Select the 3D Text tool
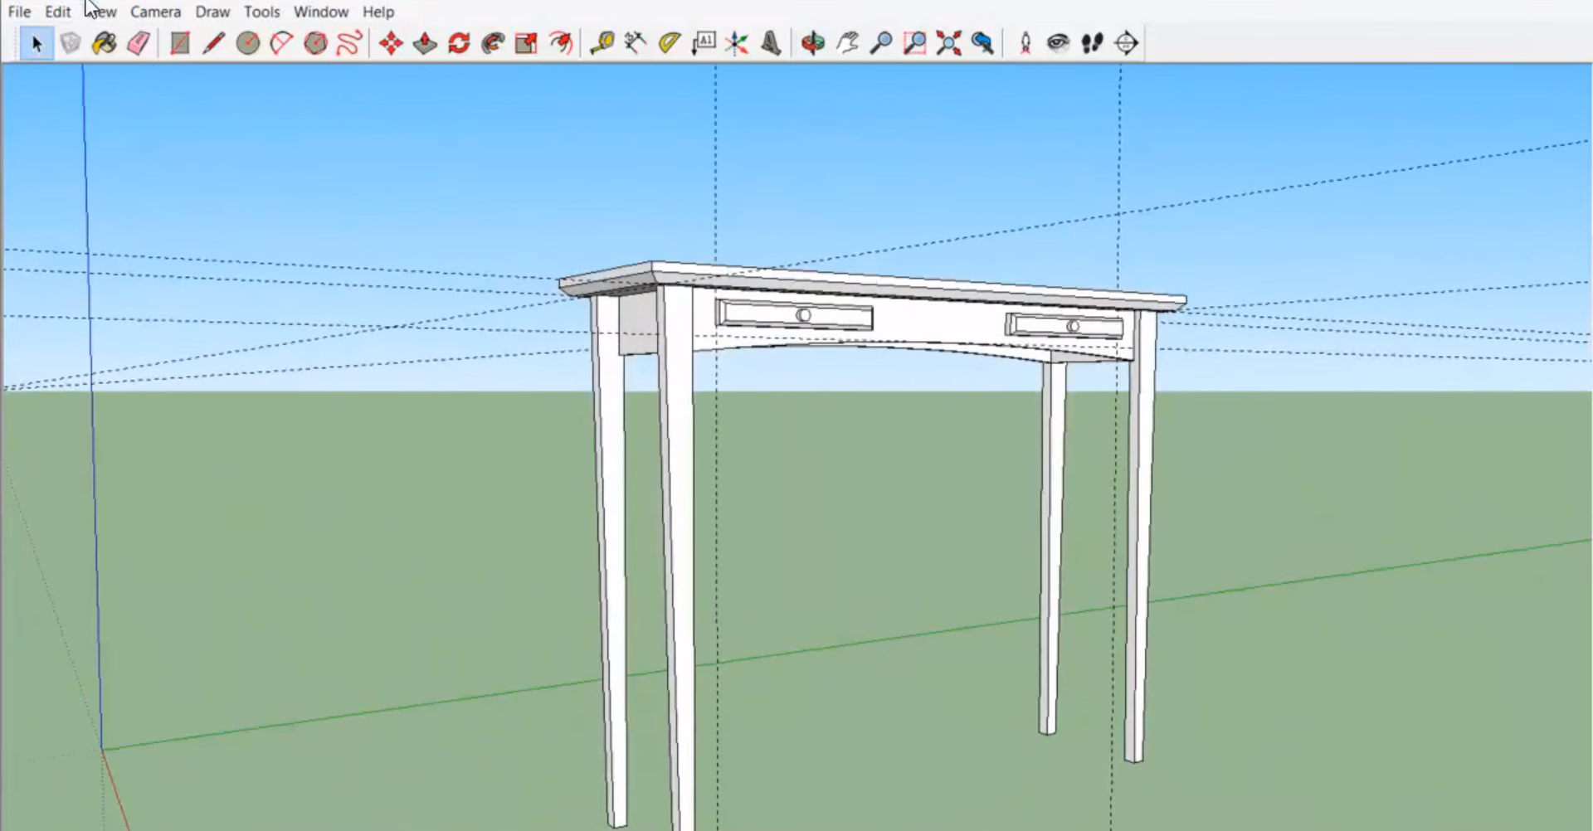This screenshot has width=1593, height=831. coord(771,43)
